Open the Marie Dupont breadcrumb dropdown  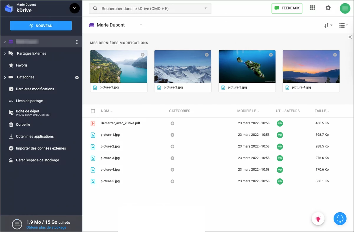(141, 25)
